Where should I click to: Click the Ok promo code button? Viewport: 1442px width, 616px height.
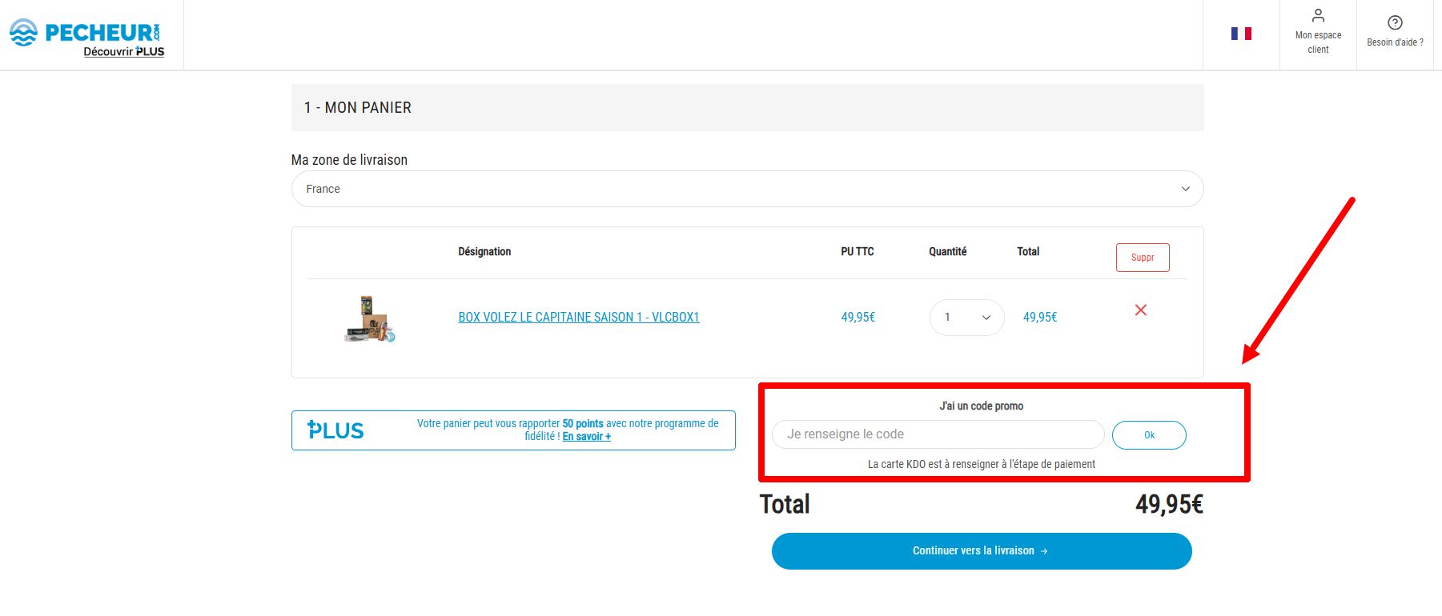(x=1149, y=435)
